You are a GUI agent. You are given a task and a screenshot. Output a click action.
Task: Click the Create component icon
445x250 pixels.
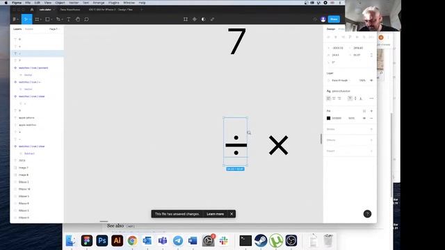point(195,19)
